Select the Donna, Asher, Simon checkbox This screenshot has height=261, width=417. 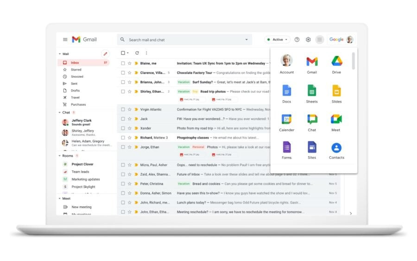point(123,193)
